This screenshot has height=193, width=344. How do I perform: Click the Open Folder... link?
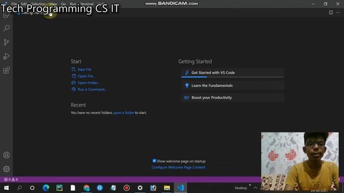click(x=89, y=83)
